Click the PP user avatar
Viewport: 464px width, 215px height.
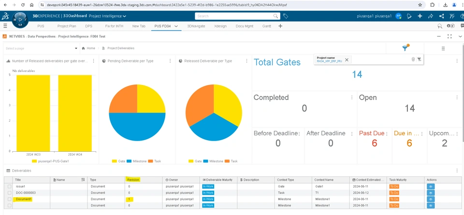pyautogui.click(x=399, y=16)
